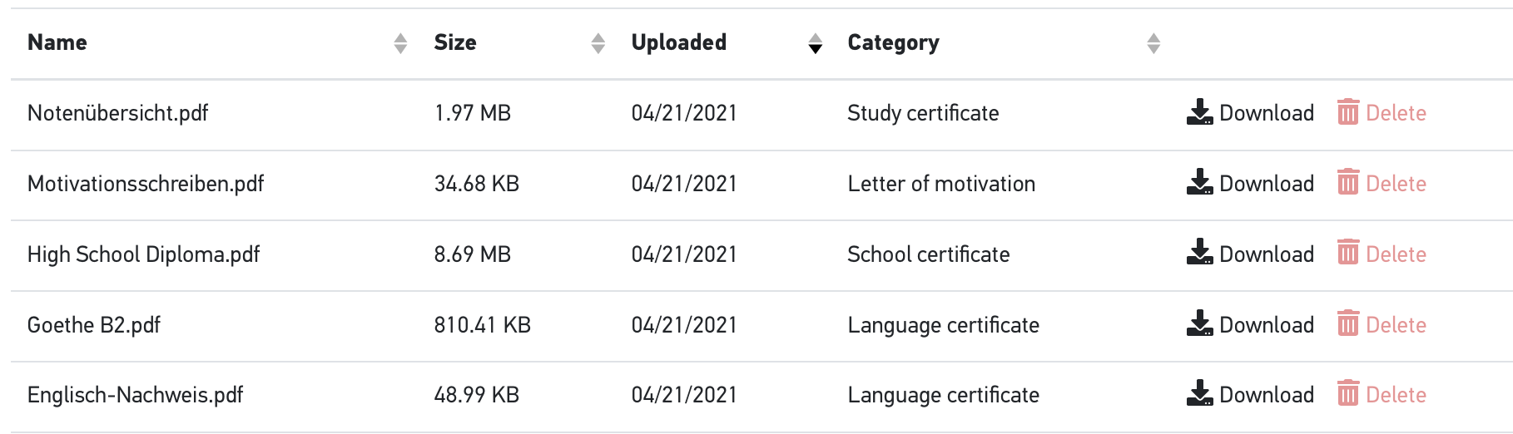Download the Englisch-Nachweis.pdf file
Viewport: 1513px width, 434px height.
pos(1250,394)
